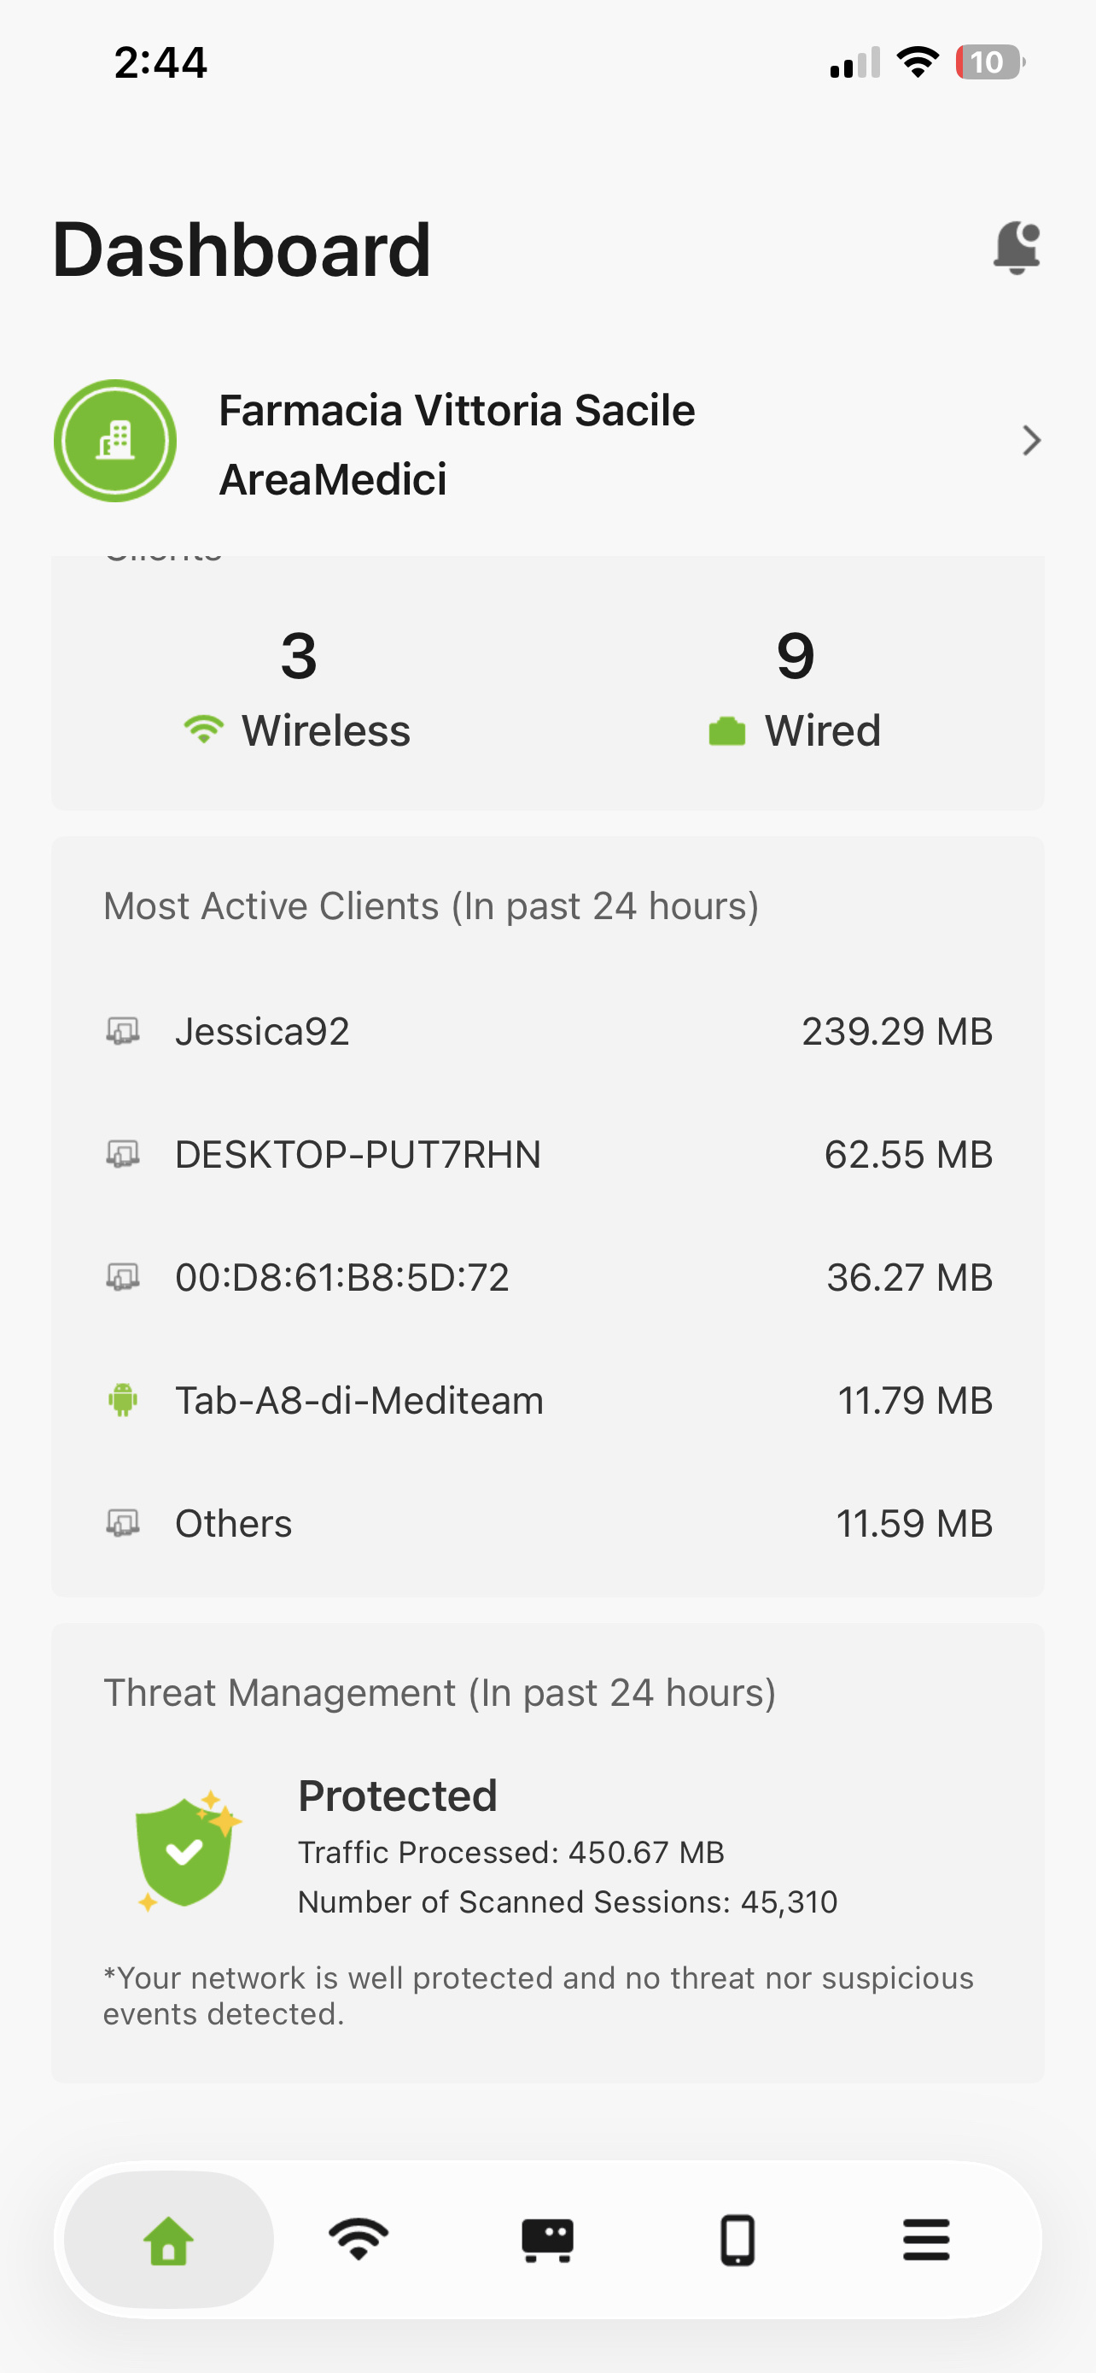Tap the green wired port icon

point(727,731)
